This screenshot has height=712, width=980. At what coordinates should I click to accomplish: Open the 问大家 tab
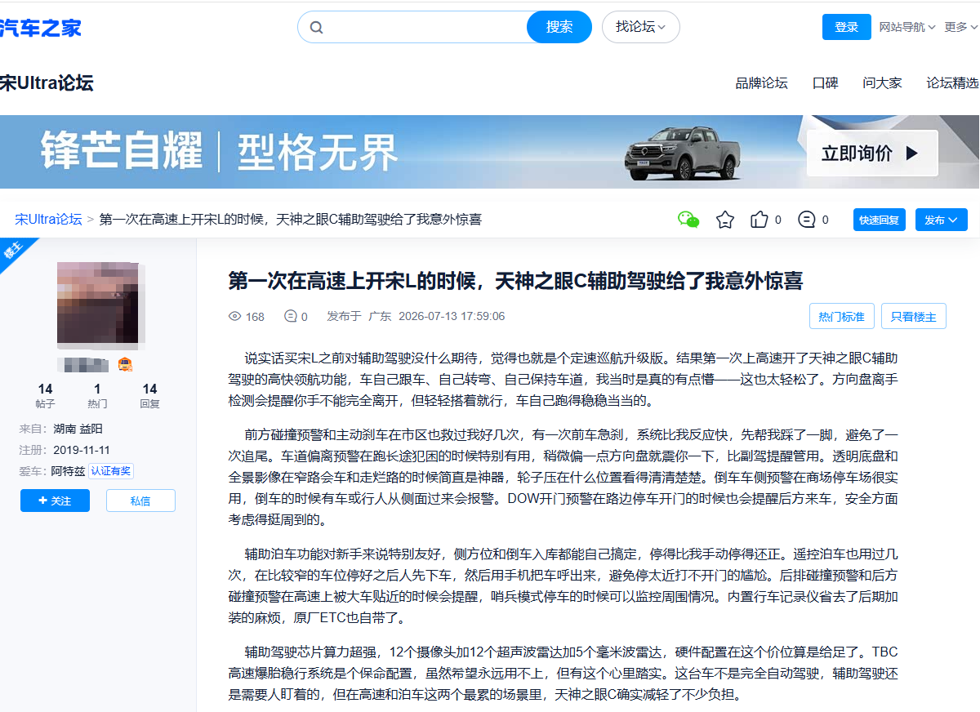click(882, 82)
